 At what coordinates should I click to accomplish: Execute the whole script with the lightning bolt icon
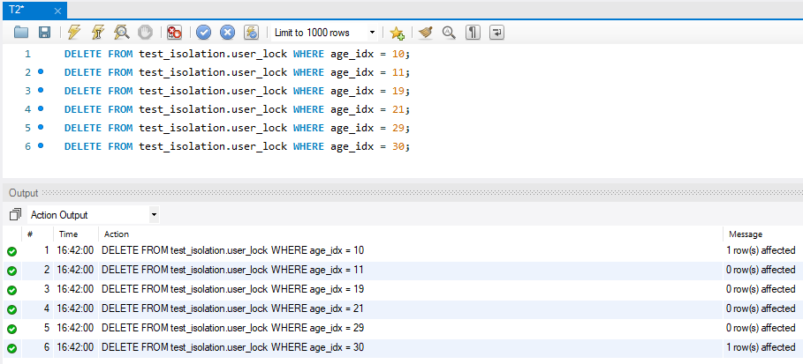click(x=74, y=33)
